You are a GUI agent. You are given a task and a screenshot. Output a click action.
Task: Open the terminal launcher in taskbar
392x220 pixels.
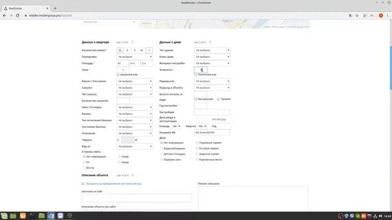(x=32, y=216)
